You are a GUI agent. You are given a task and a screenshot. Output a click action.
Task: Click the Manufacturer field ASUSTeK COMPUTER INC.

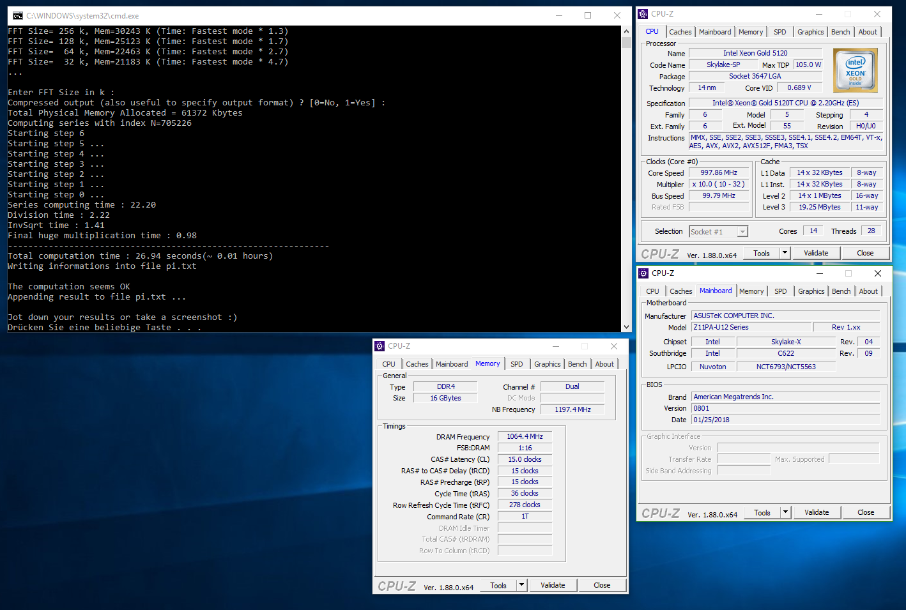coord(786,316)
